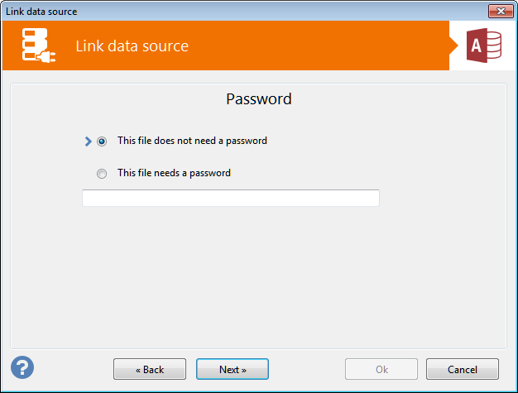
Task: Click the 'This file needs a password' label text
Action: [x=174, y=173]
